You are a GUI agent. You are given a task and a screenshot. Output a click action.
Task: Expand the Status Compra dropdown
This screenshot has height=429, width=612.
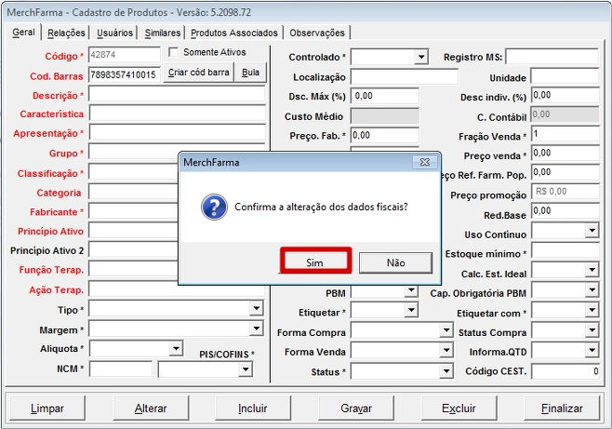[591, 332]
